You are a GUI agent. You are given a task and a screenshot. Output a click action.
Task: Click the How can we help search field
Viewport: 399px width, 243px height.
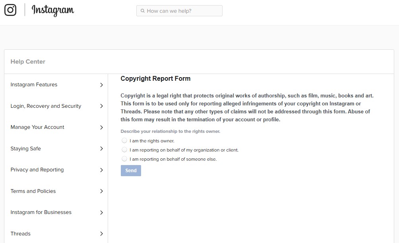pos(179,11)
